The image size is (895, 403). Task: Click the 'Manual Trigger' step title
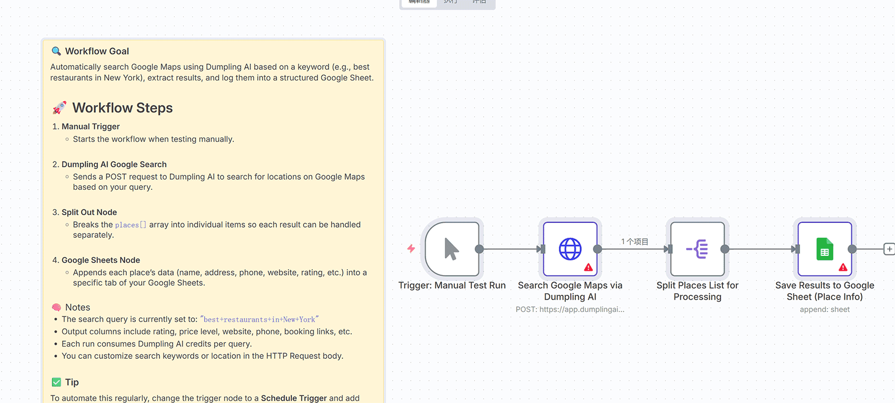pyautogui.click(x=91, y=126)
